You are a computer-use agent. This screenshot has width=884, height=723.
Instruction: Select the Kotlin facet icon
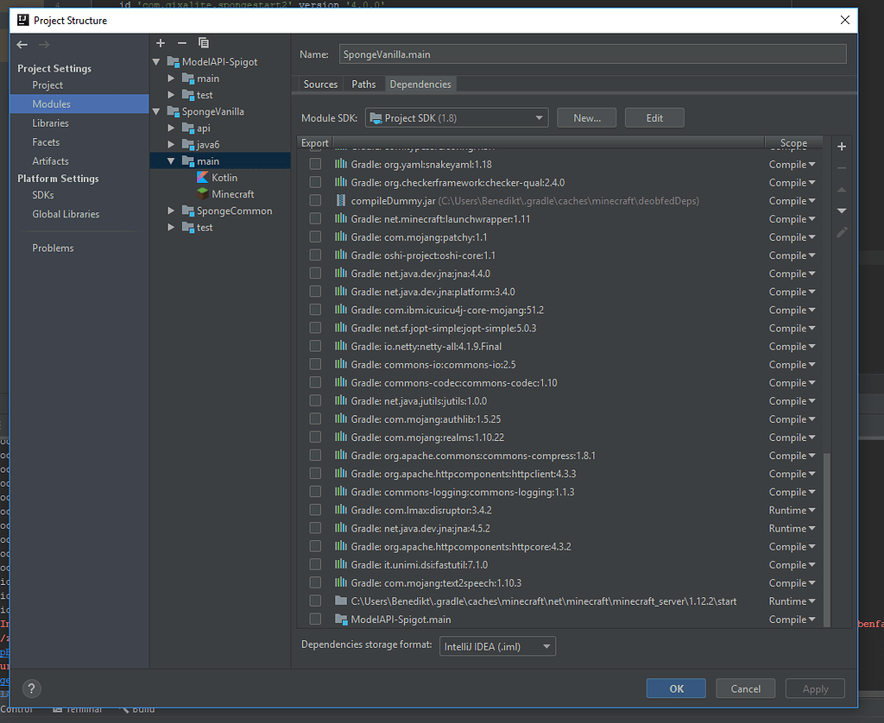pos(202,178)
